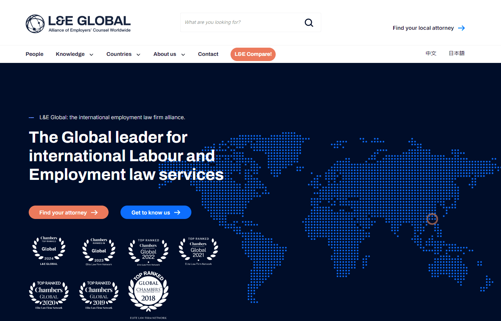The image size is (501, 321).
Task: Click the L&E Global globe logo
Action: (x=35, y=24)
